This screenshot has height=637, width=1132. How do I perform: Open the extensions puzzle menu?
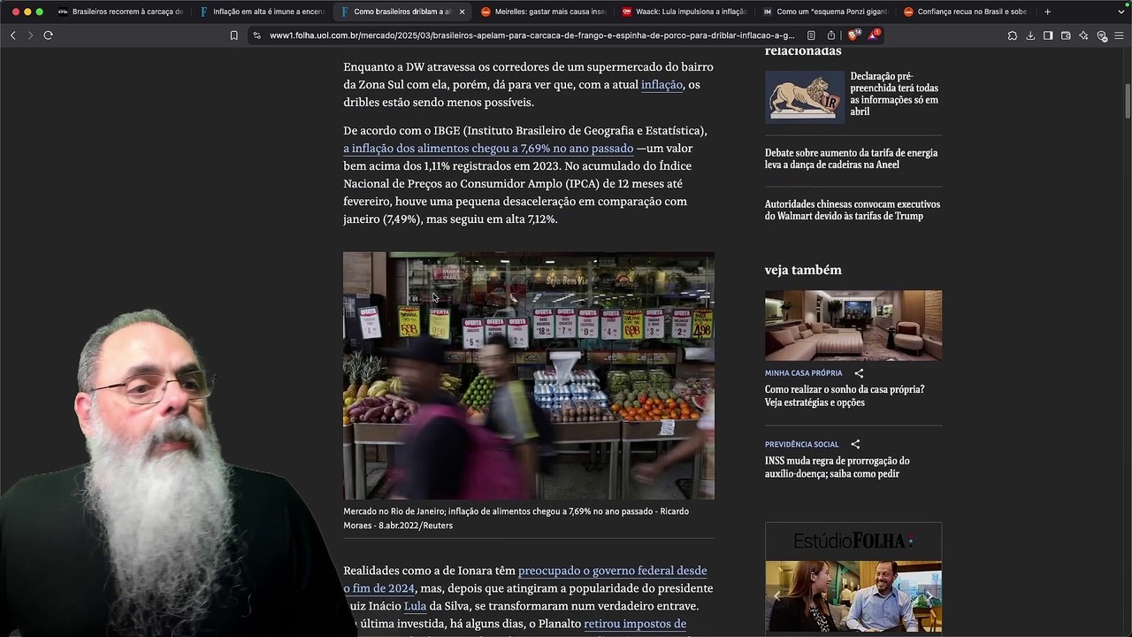click(x=1012, y=35)
